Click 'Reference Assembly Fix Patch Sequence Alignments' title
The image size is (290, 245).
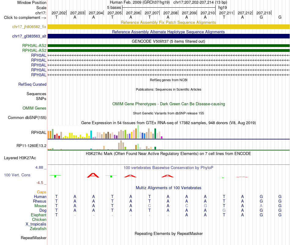tap(169, 22)
